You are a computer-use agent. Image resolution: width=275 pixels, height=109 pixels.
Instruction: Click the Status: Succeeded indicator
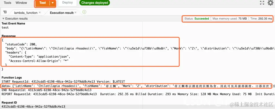coord(197,18)
